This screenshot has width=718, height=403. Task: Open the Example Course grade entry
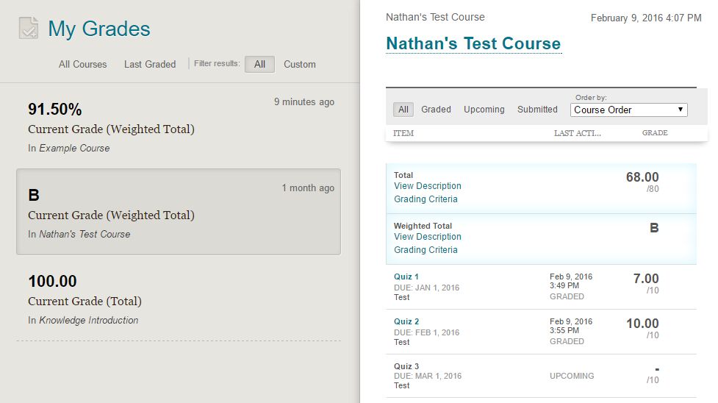179,126
